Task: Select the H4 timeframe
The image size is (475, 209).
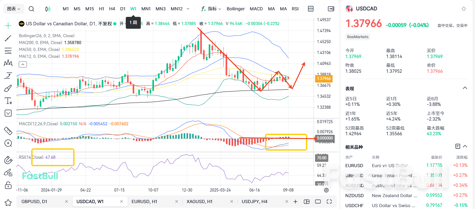Action: coord(112,9)
